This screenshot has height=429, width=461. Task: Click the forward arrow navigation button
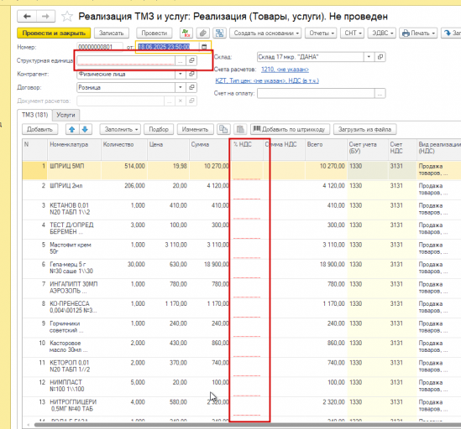tap(45, 17)
